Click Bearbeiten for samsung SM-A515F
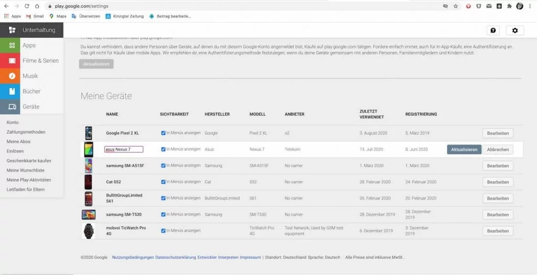 (x=498, y=166)
